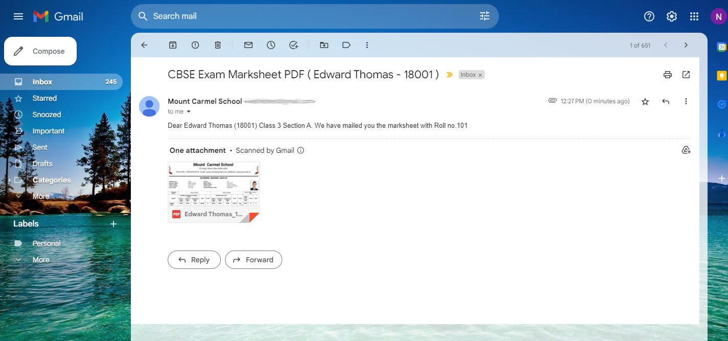Star the Mount Carmel School message

click(645, 102)
